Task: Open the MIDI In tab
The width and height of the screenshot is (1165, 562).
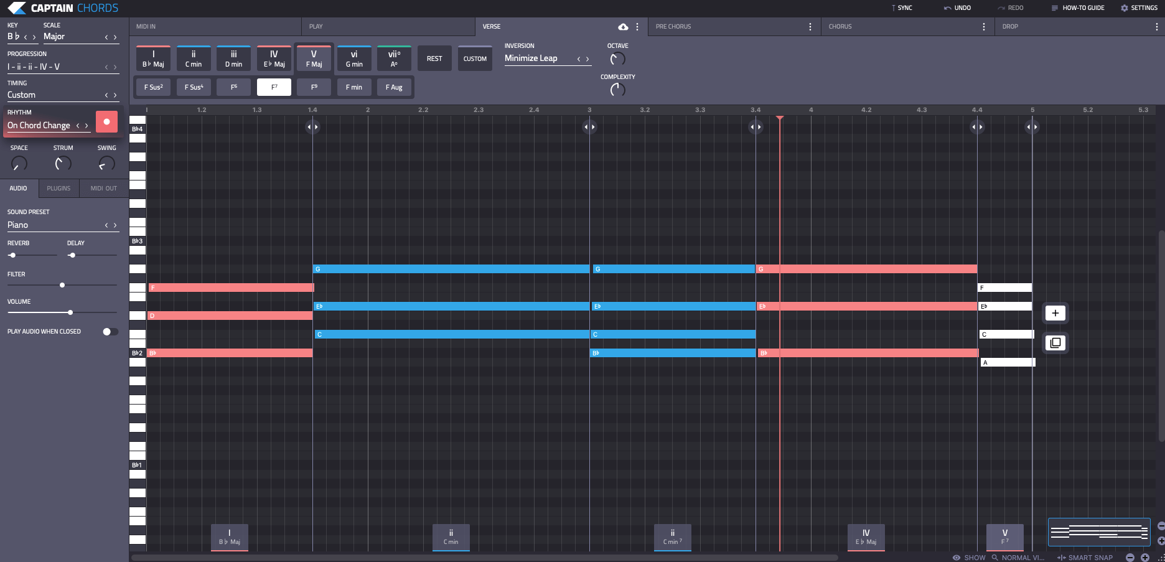Action: coord(215,27)
